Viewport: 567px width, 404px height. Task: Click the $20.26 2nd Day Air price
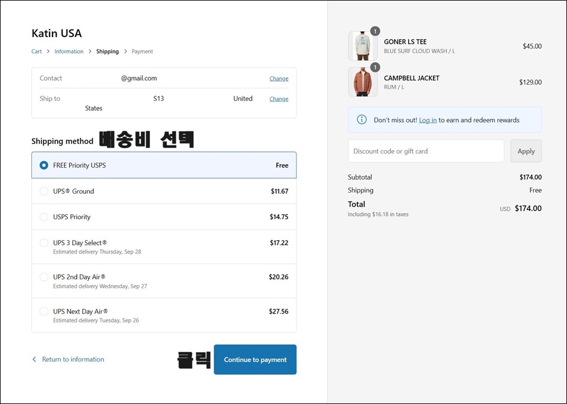[278, 277]
